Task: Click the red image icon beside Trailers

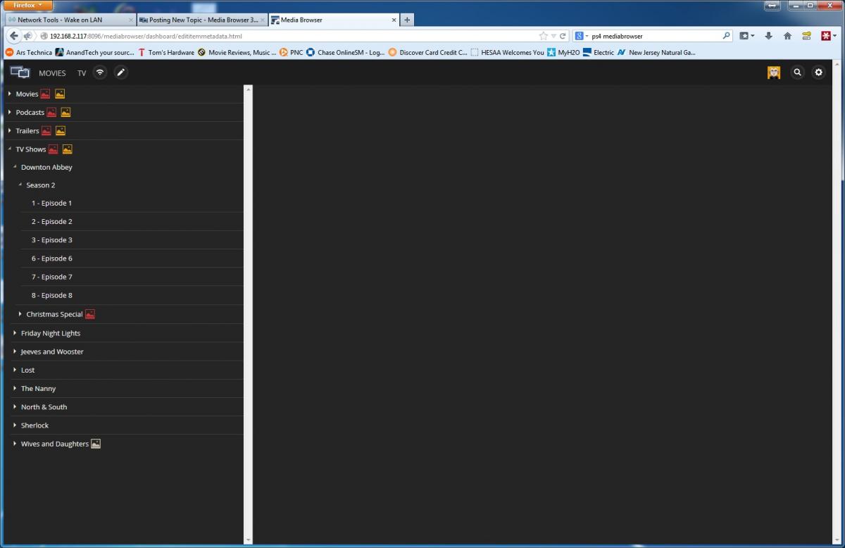Action: coord(46,130)
